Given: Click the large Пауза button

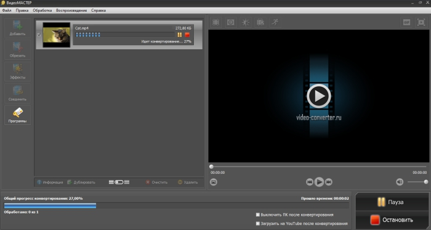Looking at the screenshot, I should 392,202.
